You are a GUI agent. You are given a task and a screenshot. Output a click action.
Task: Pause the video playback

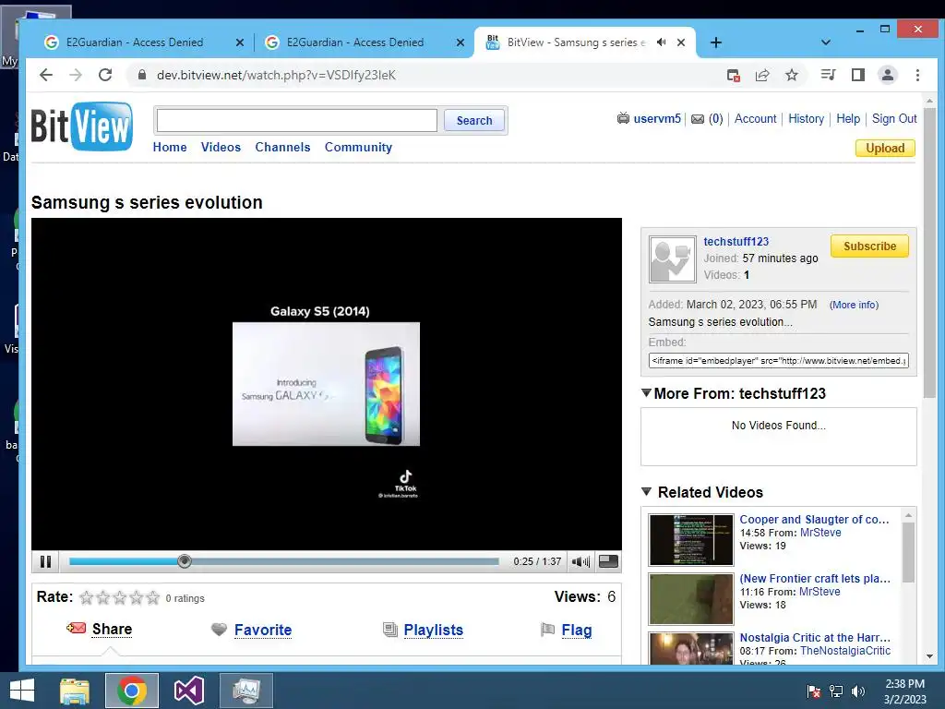tap(45, 562)
